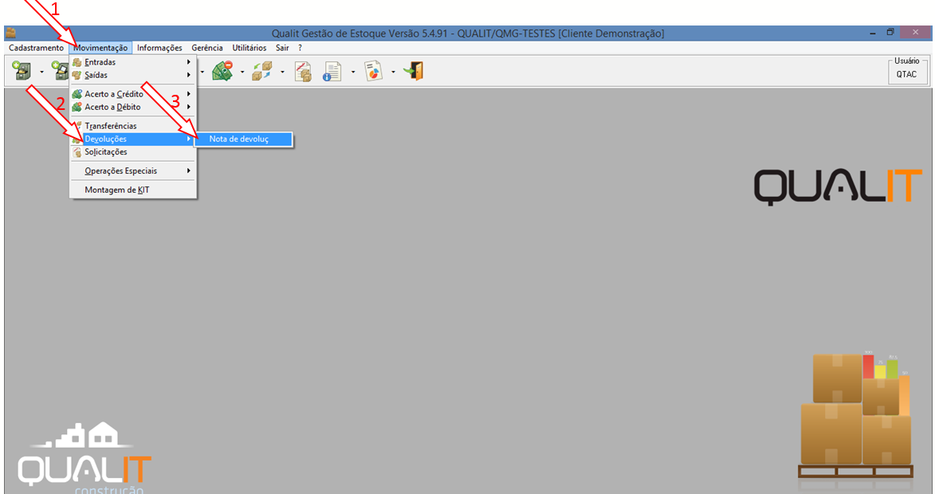
Task: Select the Devoluções menu entry
Action: (x=133, y=139)
